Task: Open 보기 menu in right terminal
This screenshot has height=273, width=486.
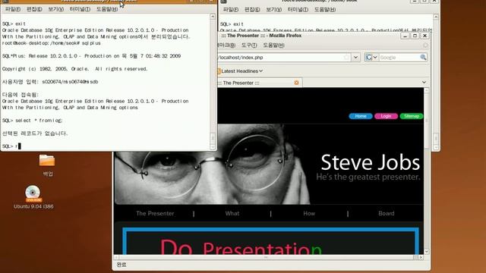Action: click(x=274, y=10)
